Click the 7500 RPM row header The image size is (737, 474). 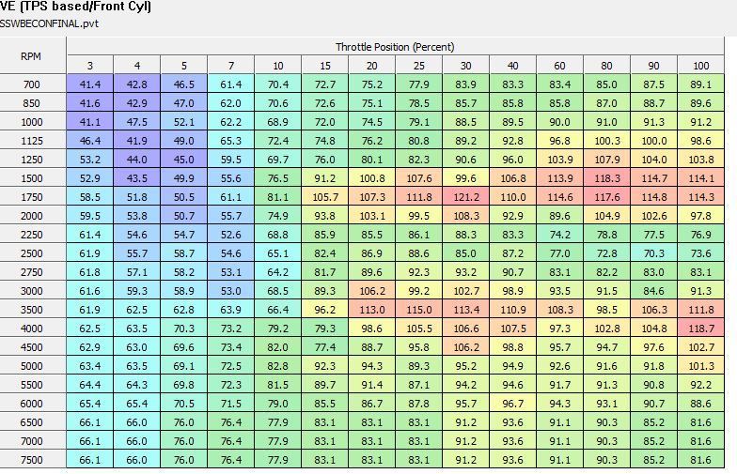(32, 460)
